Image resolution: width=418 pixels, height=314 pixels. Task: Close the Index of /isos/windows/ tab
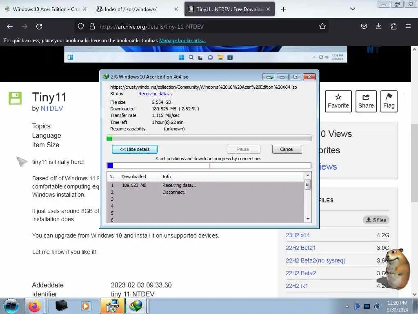(x=176, y=9)
